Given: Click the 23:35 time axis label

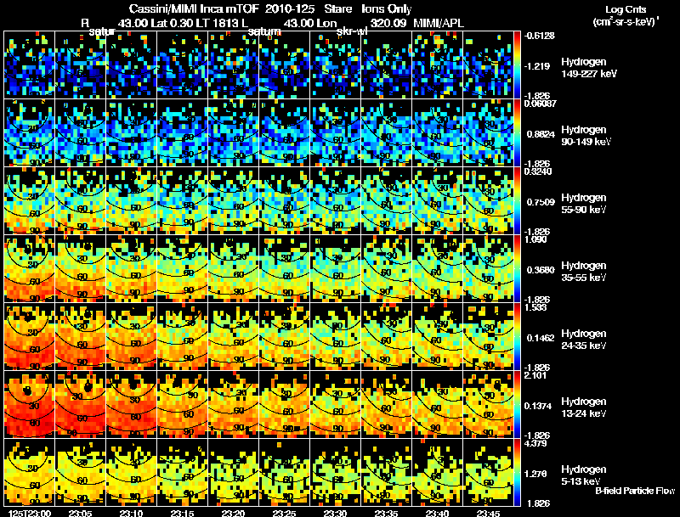Looking at the screenshot, I should [387, 513].
